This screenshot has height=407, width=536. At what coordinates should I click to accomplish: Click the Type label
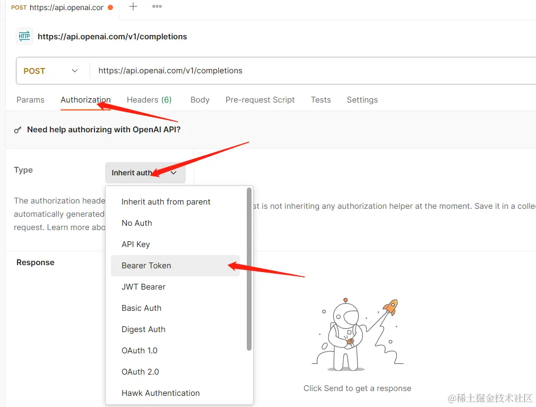[23, 170]
